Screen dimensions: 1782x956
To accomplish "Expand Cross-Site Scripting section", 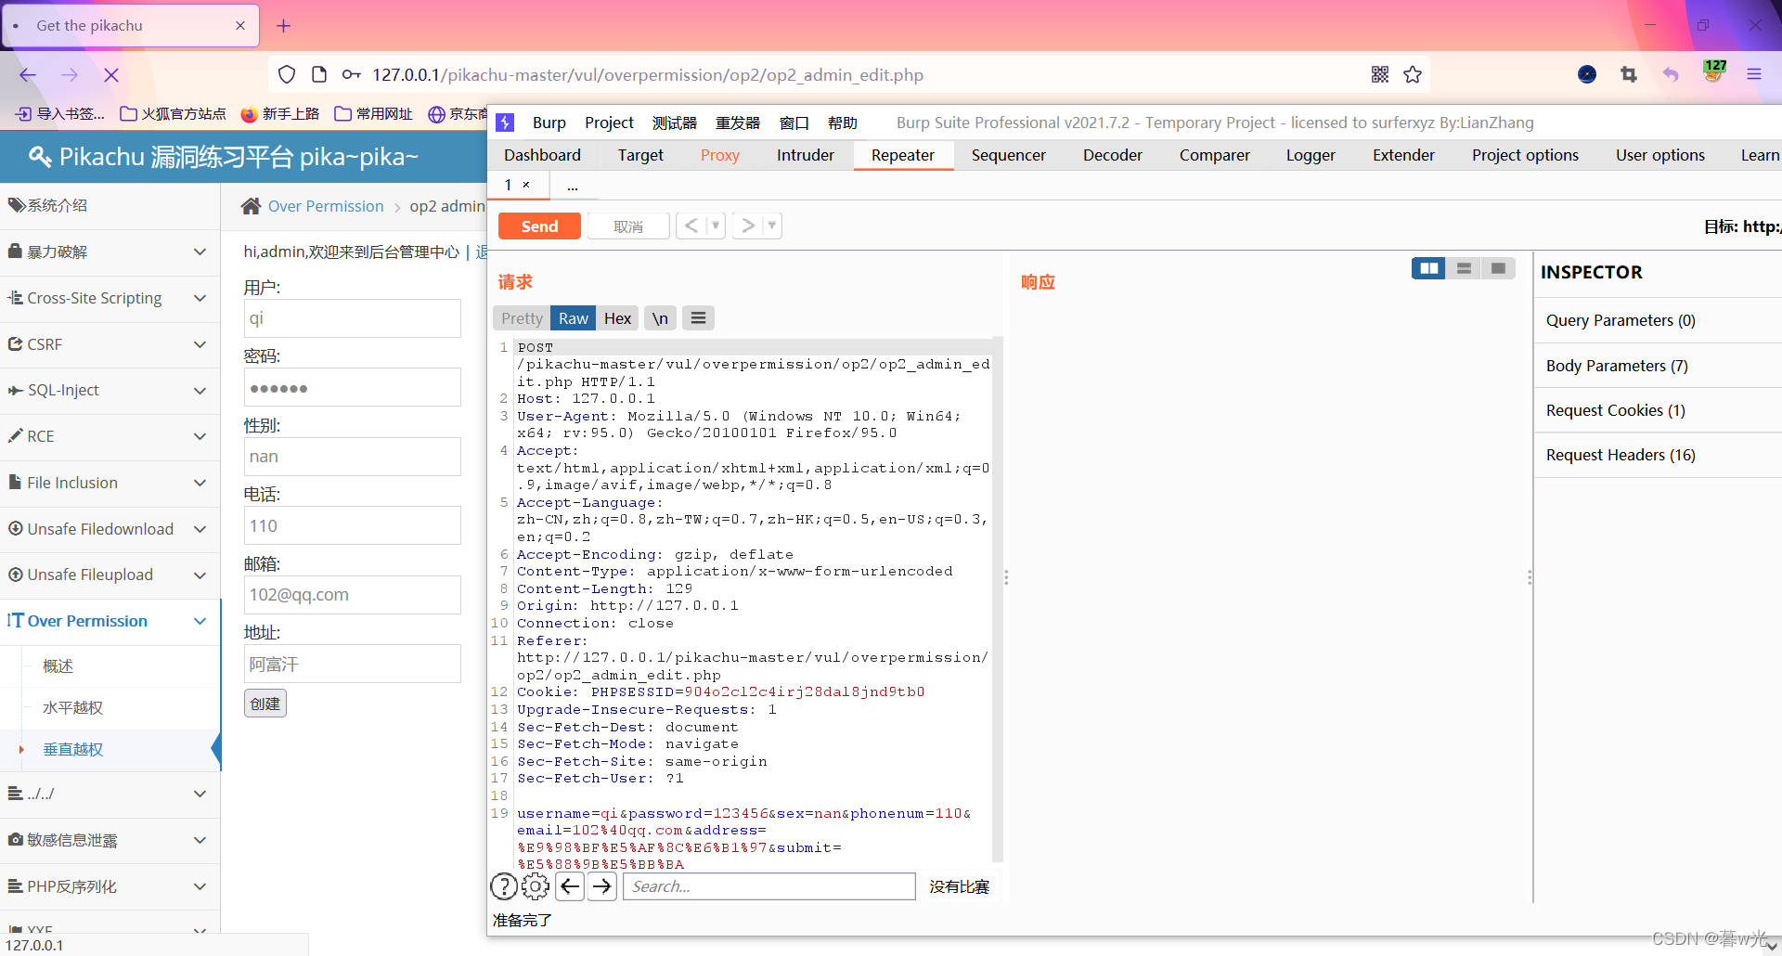I will pos(110,298).
